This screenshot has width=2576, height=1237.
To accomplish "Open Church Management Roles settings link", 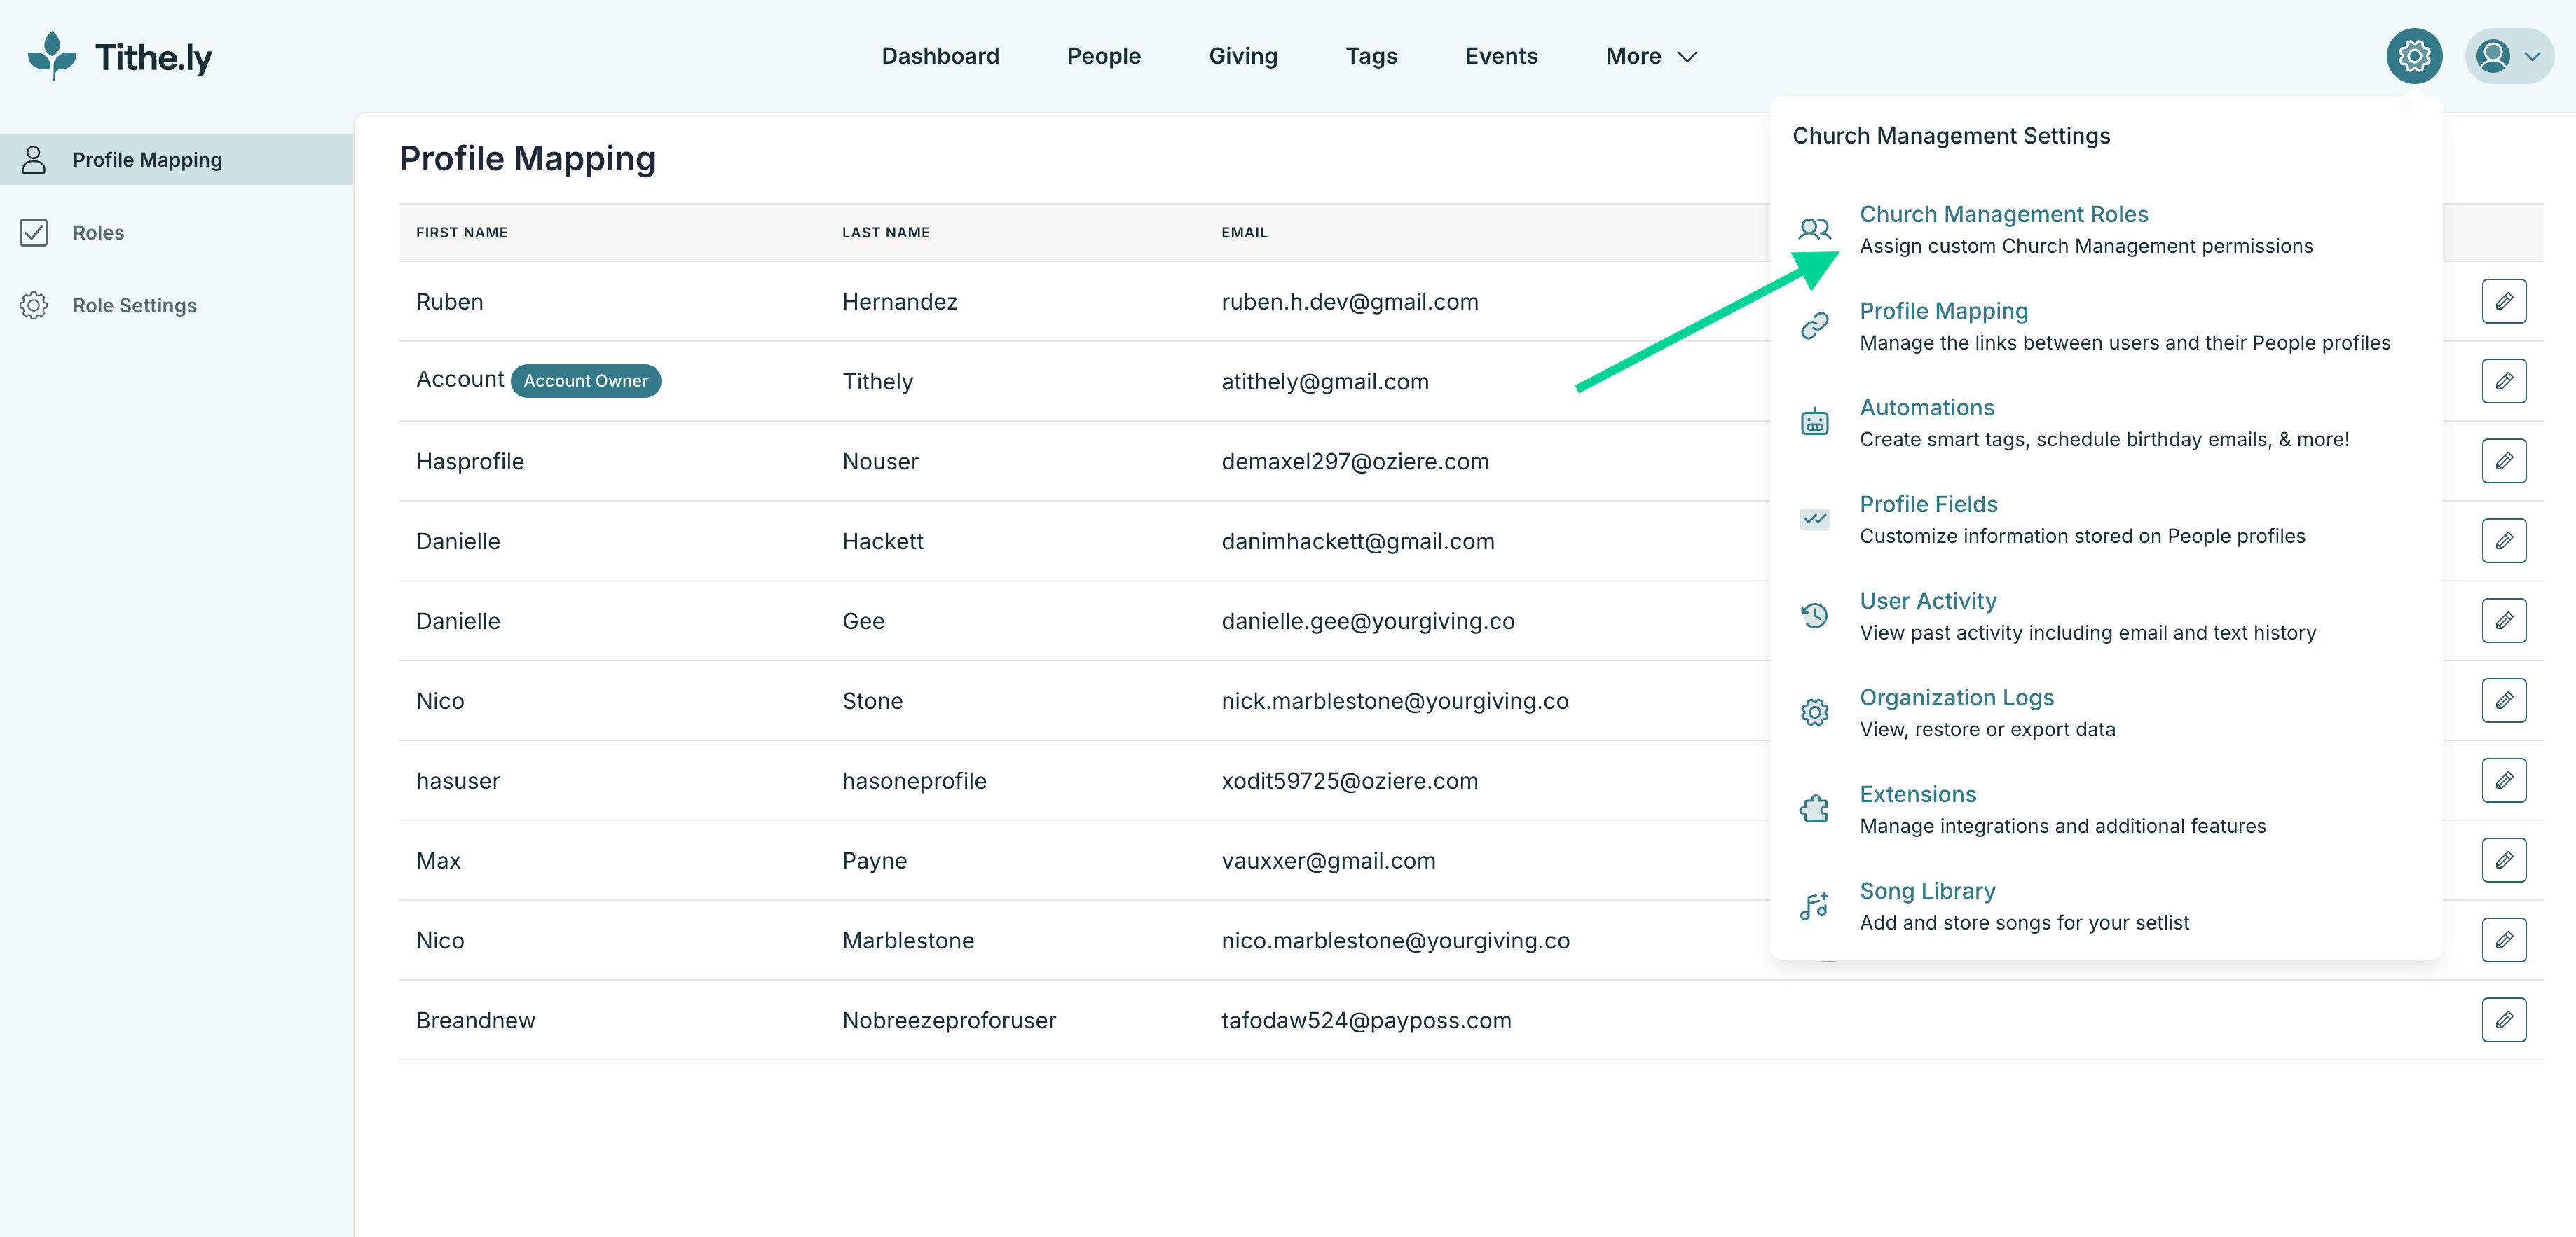I will 2003,214.
